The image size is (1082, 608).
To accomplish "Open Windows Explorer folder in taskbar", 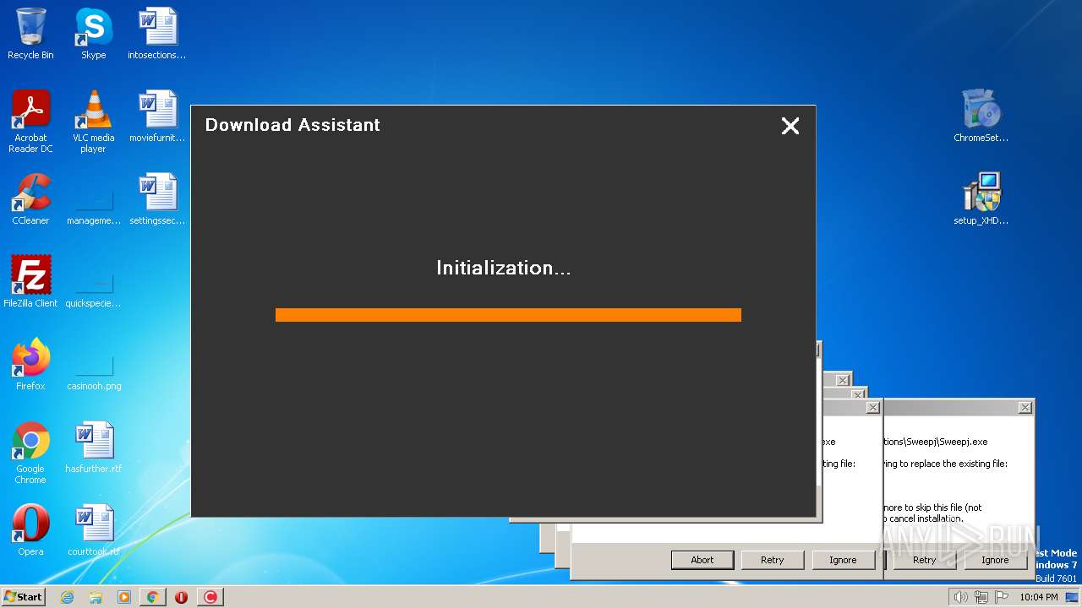I will [x=96, y=597].
